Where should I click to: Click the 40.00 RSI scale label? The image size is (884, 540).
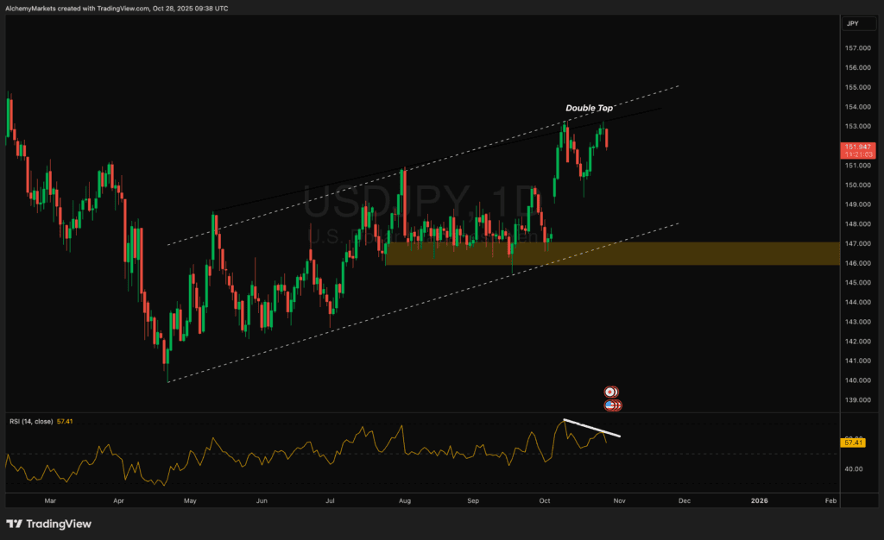pos(854,469)
